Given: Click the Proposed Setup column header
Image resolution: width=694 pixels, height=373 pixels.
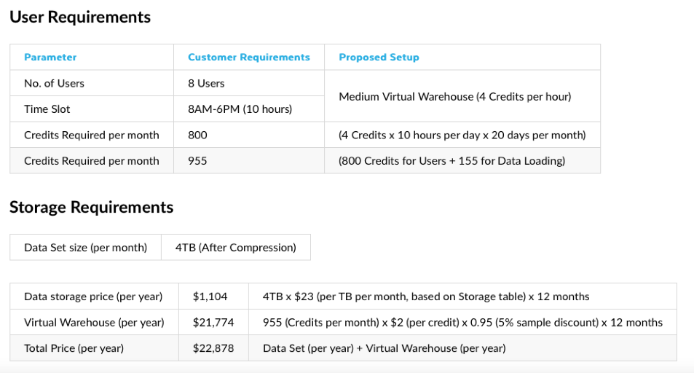Looking at the screenshot, I should pyautogui.click(x=379, y=57).
